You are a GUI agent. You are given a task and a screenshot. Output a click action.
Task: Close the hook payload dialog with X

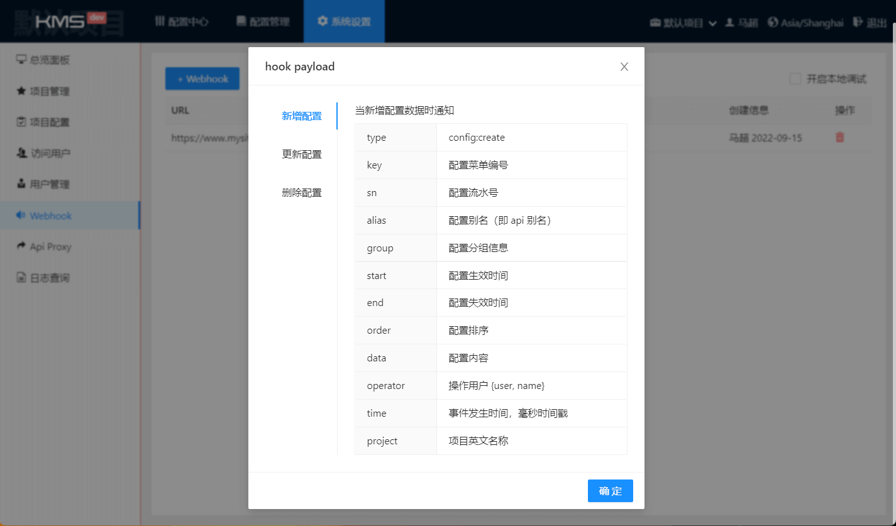pos(624,67)
